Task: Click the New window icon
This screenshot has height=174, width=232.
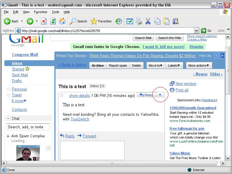Action: 172,84
